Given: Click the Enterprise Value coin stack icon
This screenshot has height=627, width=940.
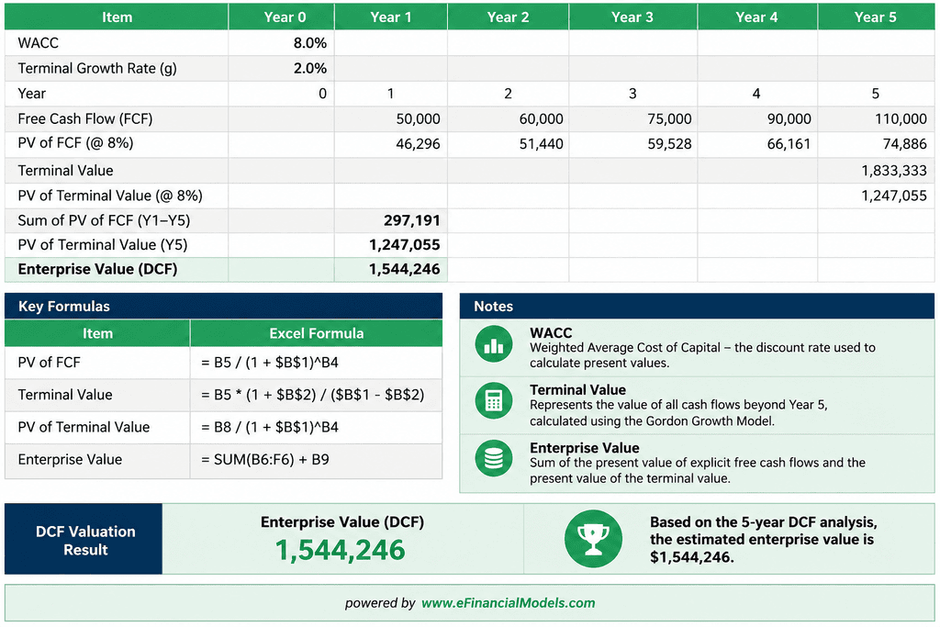Looking at the screenshot, I should point(493,459).
